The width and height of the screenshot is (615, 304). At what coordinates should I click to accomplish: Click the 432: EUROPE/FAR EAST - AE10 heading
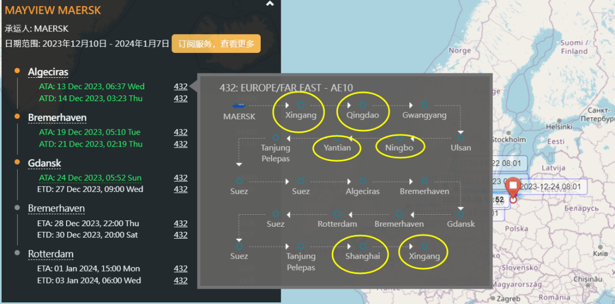tap(286, 88)
